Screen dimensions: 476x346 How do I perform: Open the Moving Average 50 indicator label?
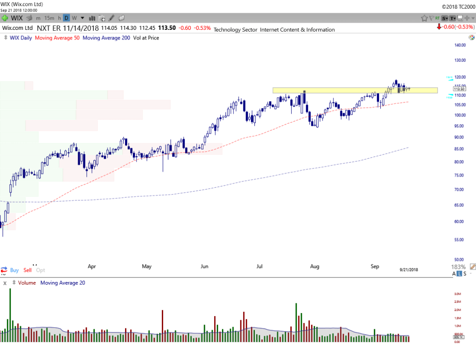(57, 38)
